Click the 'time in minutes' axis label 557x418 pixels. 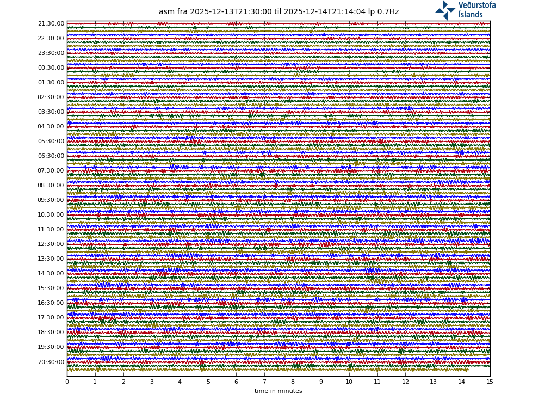coord(278,391)
